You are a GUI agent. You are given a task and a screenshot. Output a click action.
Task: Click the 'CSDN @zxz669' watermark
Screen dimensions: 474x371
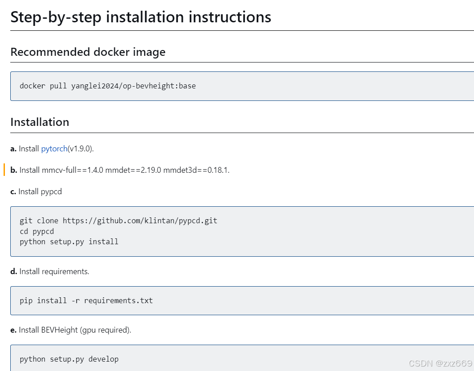pos(440,363)
